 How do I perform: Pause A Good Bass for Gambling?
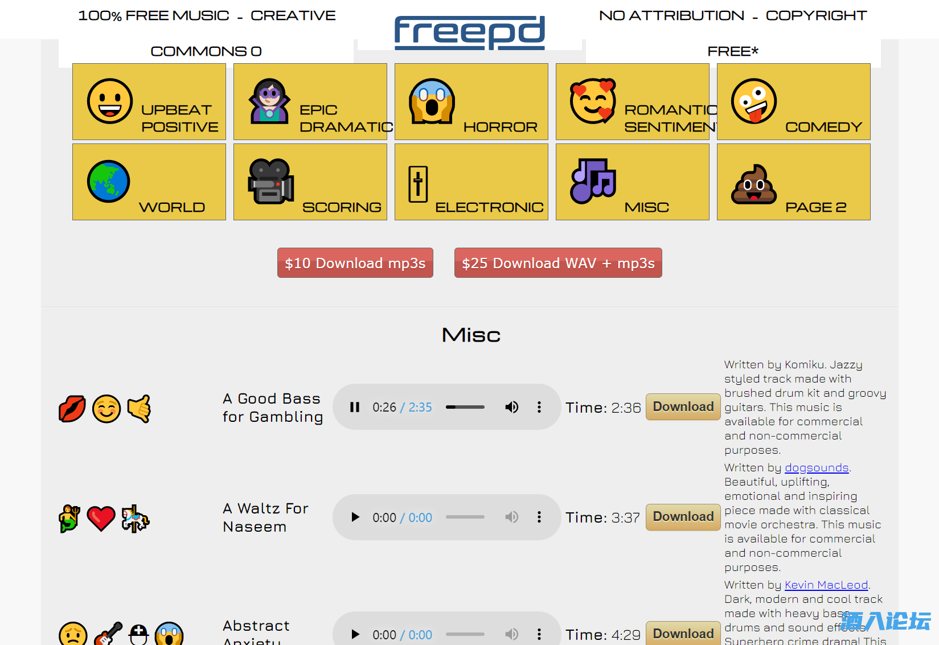click(x=355, y=407)
